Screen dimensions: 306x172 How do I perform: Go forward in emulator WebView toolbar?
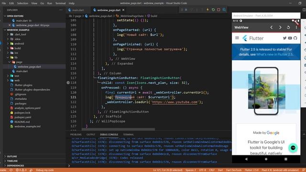(x=280, y=28)
